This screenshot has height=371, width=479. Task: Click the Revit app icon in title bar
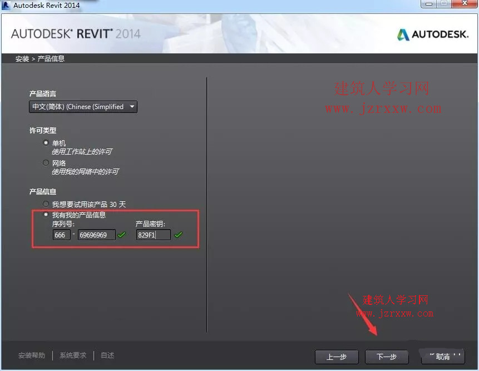click(6, 5)
